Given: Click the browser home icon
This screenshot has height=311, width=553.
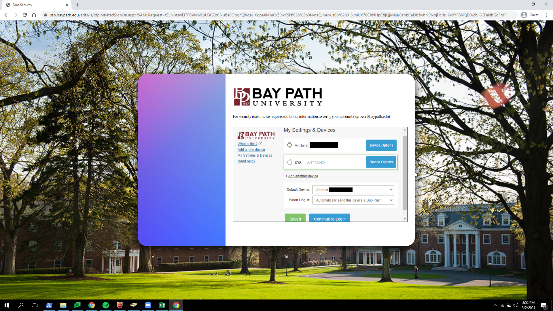Looking at the screenshot, I should [34, 15].
